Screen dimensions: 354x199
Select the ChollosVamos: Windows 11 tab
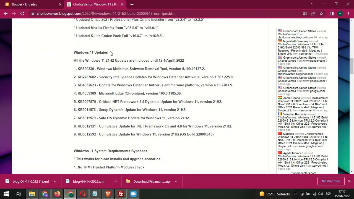tap(95, 4)
